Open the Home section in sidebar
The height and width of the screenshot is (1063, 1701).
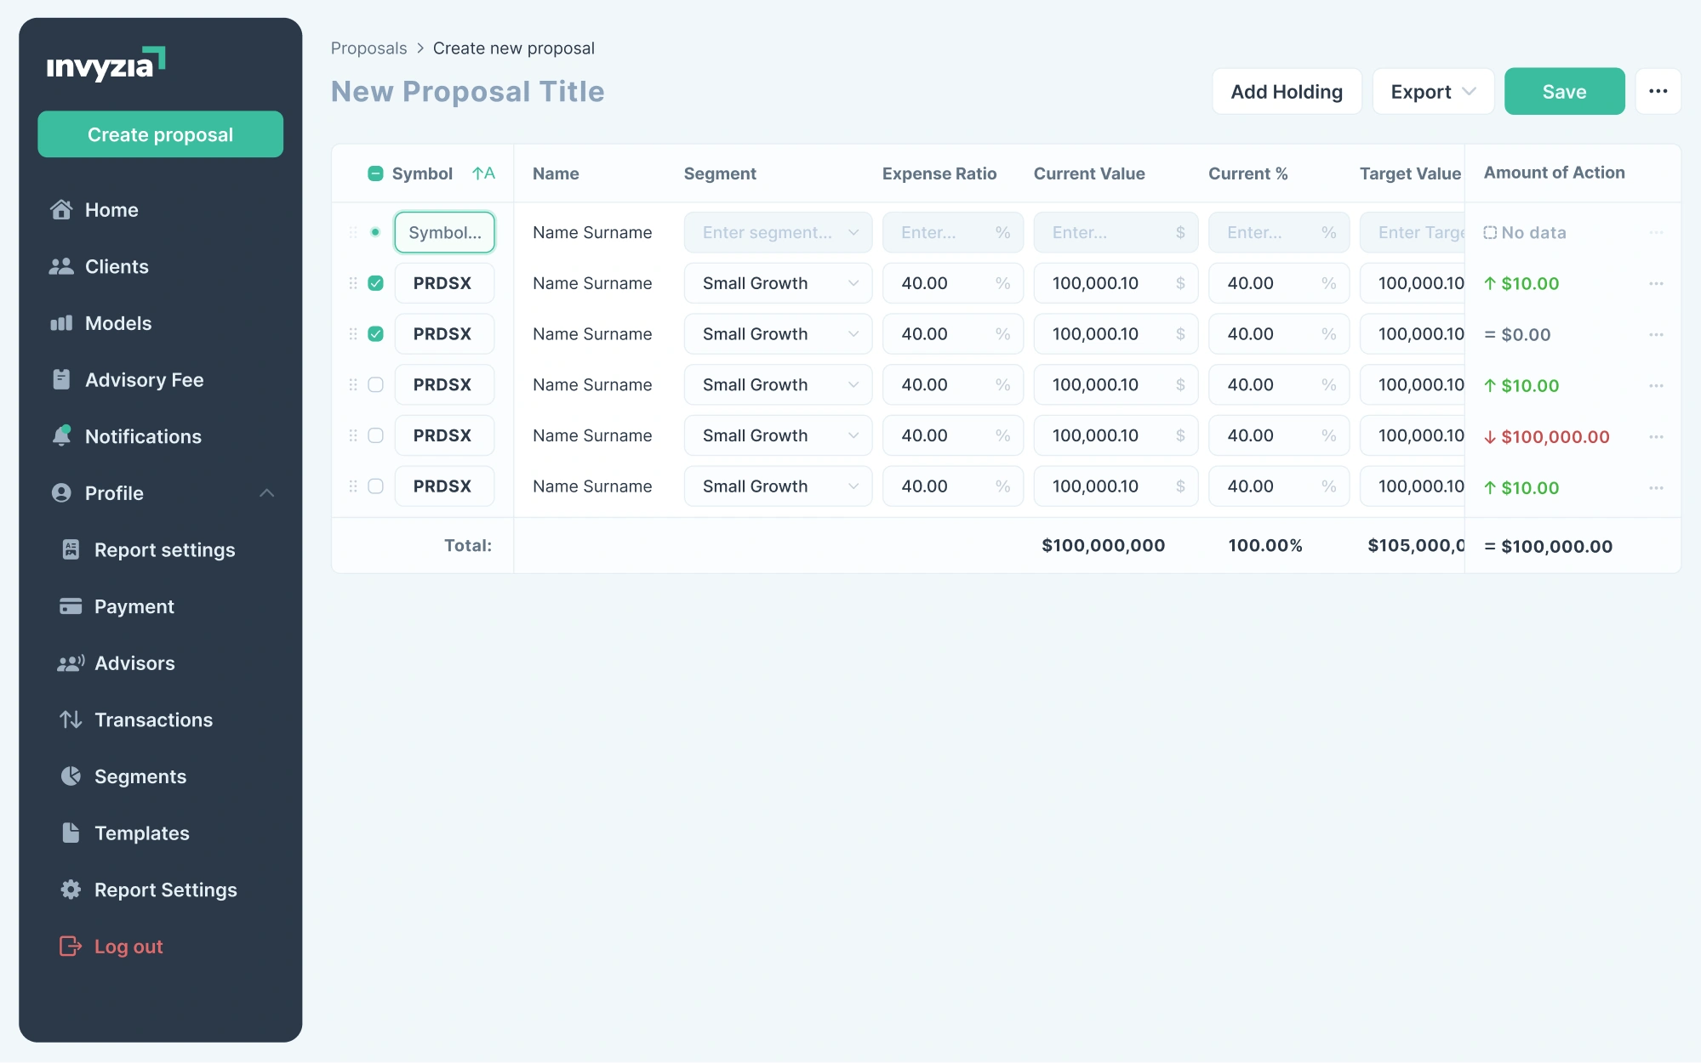tap(111, 210)
